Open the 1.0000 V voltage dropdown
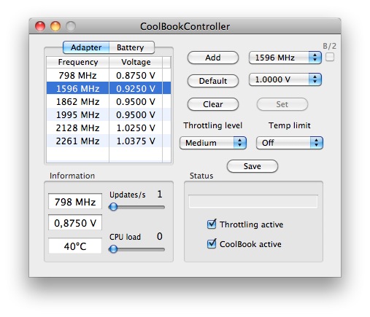The image size is (370, 317). (x=285, y=79)
